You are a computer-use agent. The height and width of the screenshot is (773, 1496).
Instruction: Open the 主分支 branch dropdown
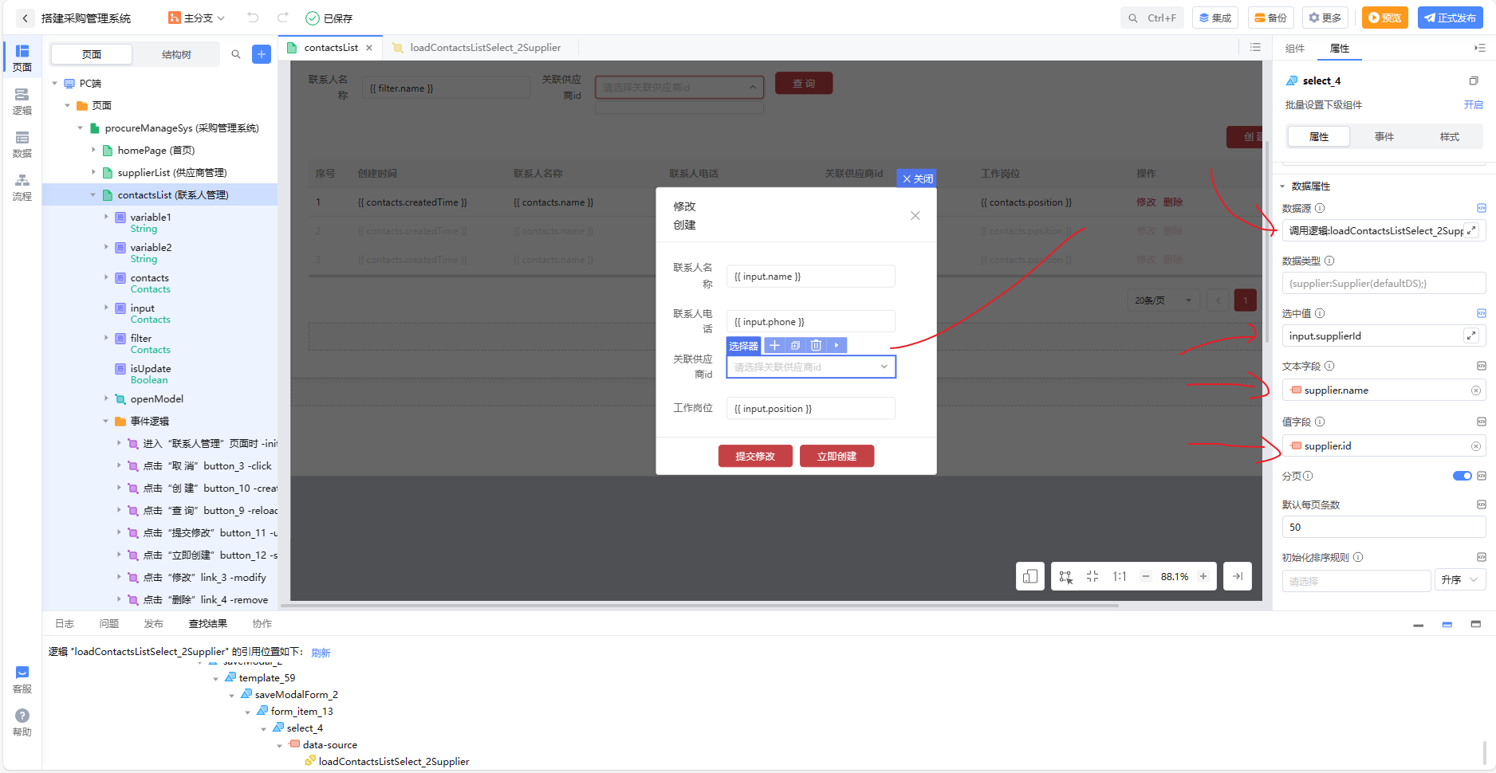coord(196,18)
